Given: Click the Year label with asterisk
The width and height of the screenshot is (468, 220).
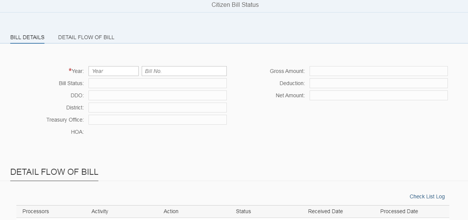Looking at the screenshot, I should [76, 71].
